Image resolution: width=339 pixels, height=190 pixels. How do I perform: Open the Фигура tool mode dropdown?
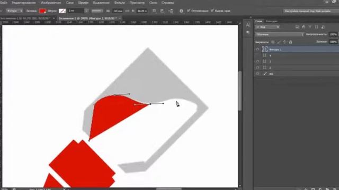point(14,11)
